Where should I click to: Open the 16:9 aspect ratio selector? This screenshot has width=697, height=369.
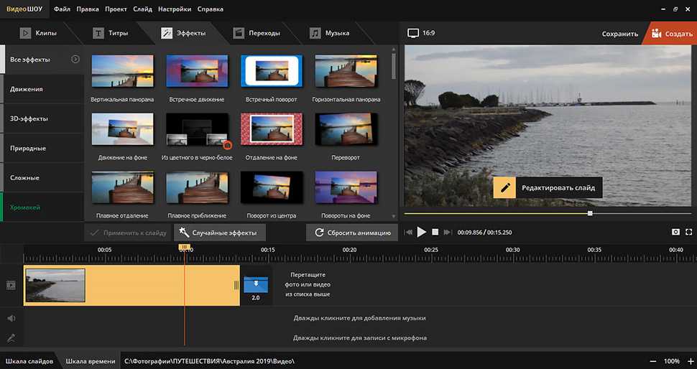click(421, 33)
